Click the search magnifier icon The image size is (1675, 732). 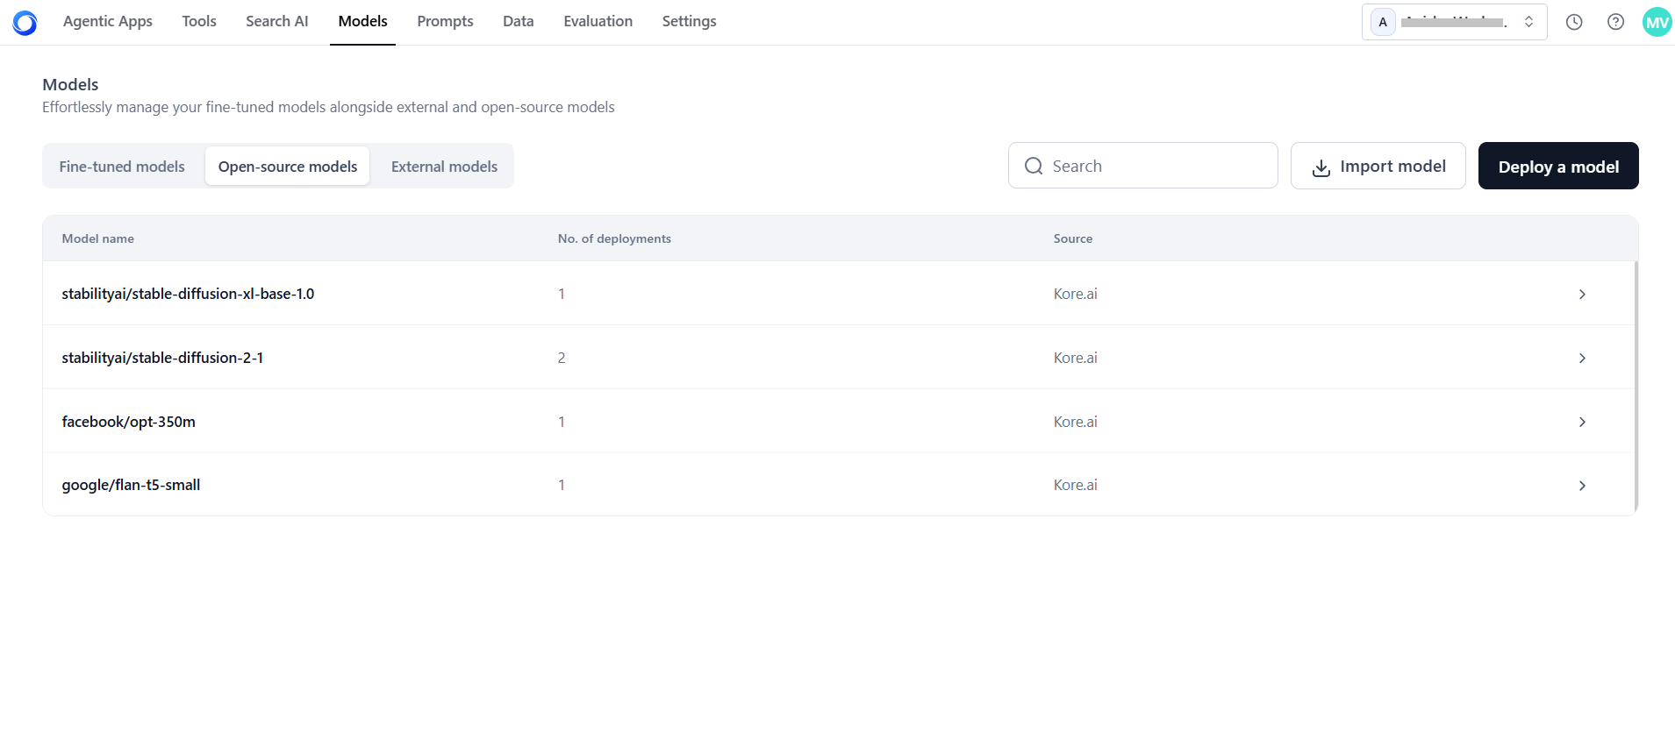coord(1034,166)
